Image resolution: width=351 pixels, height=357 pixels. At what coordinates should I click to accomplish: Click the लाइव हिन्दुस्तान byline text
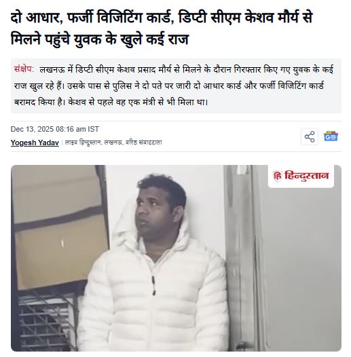[83, 143]
